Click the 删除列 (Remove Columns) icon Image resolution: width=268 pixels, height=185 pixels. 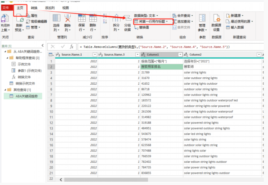tap(68, 18)
